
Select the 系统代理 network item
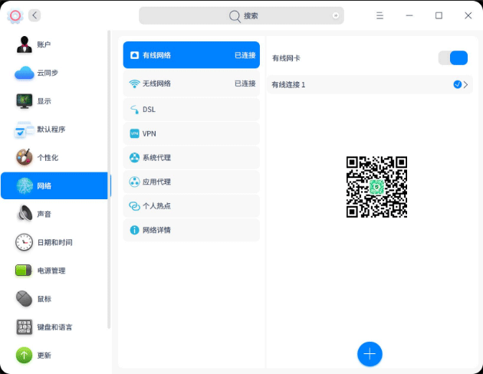192,158
